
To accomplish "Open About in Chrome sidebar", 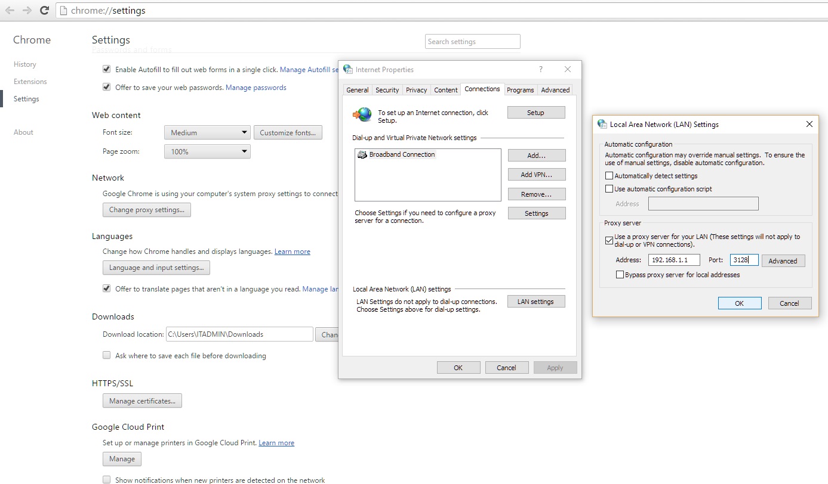I will [23, 132].
